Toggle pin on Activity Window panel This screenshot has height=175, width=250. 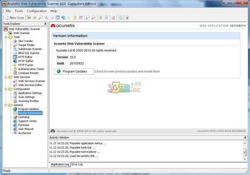click(245, 137)
